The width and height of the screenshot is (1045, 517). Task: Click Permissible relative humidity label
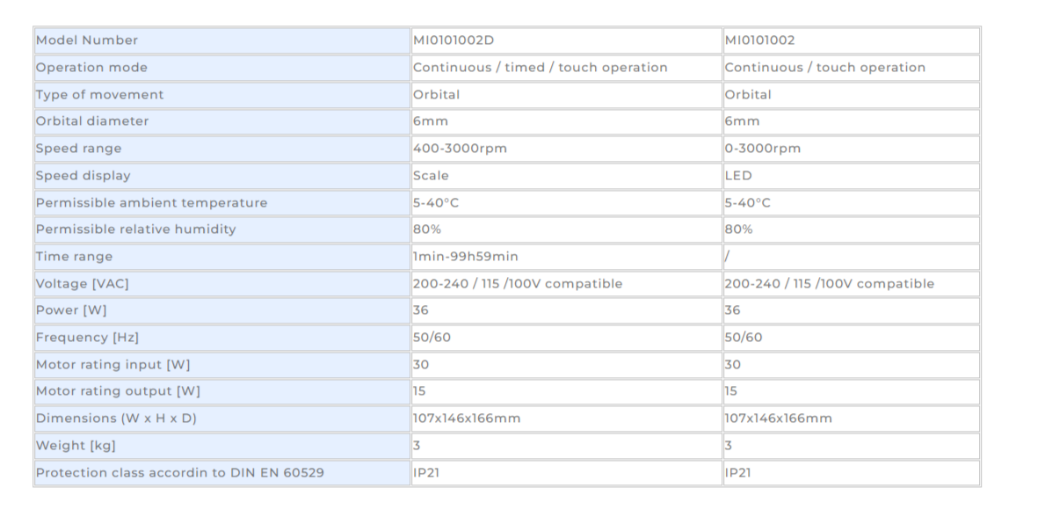pos(222,230)
